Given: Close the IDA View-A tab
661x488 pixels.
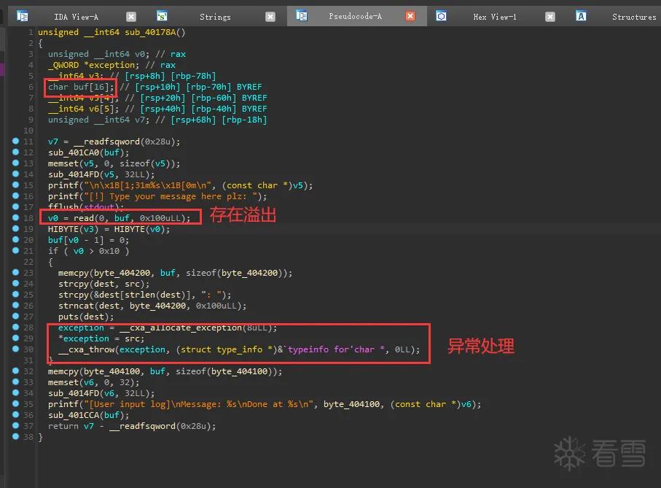Looking at the screenshot, I should click(x=131, y=17).
